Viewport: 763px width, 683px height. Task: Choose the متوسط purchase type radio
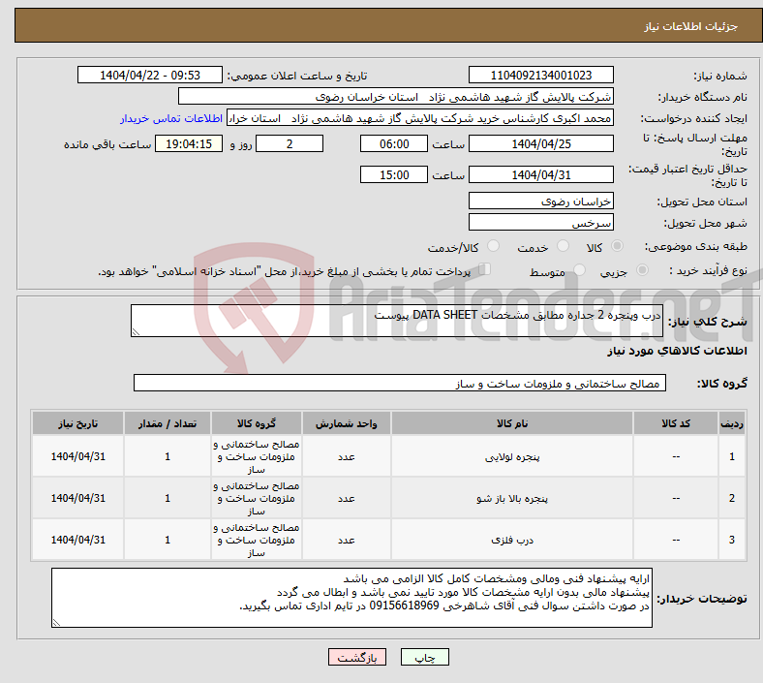(x=579, y=269)
